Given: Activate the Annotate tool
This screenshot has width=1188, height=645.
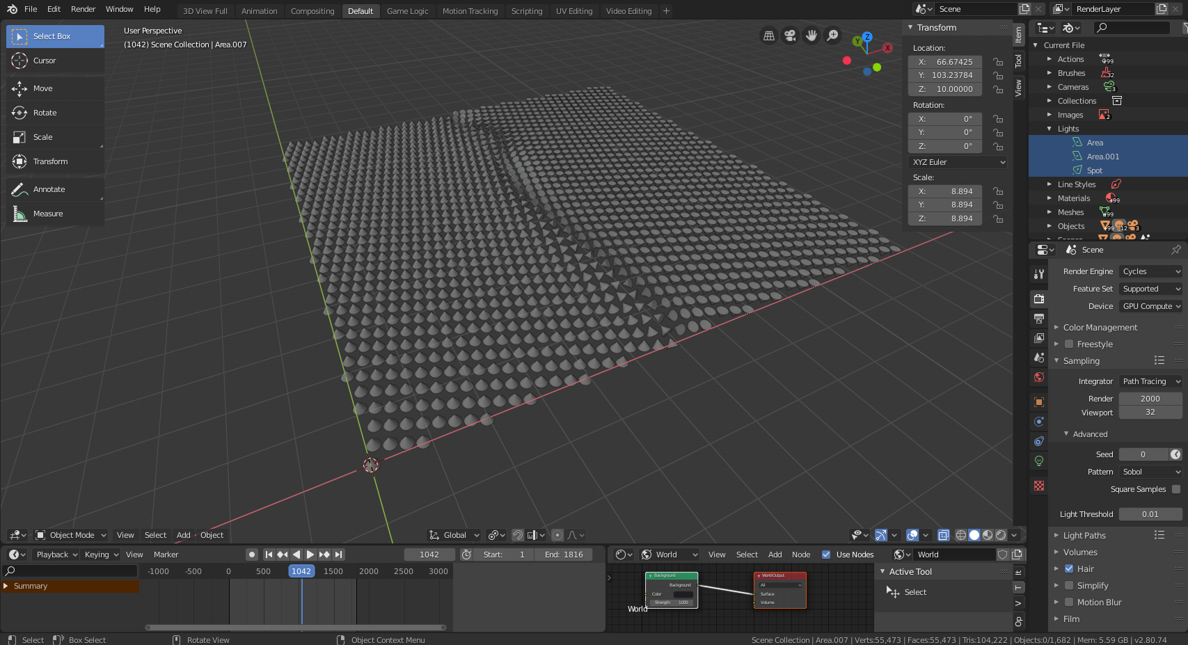Looking at the screenshot, I should [55, 189].
